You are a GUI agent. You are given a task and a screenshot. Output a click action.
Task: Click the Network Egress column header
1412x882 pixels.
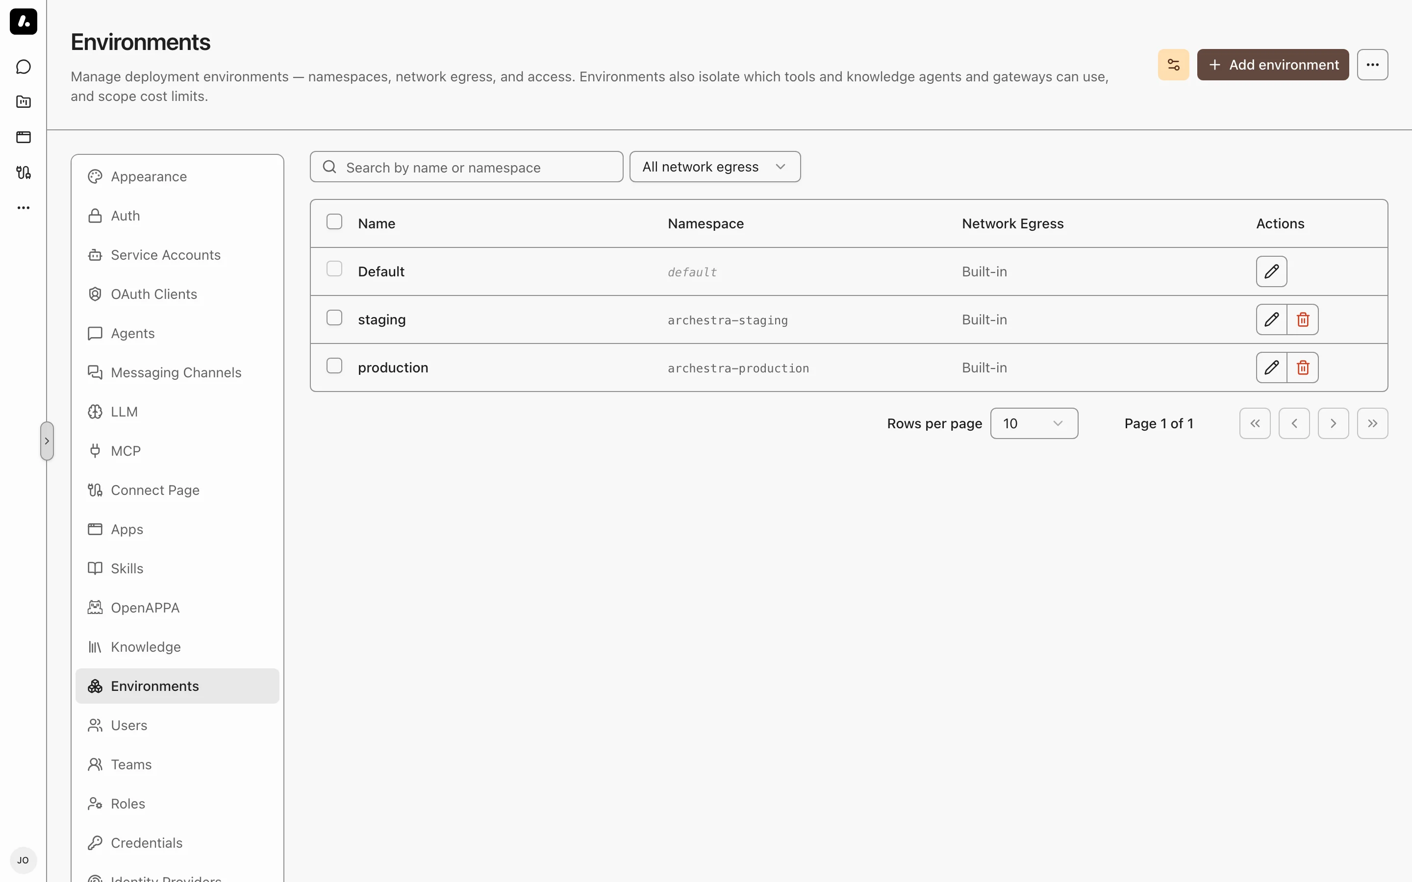click(1012, 223)
